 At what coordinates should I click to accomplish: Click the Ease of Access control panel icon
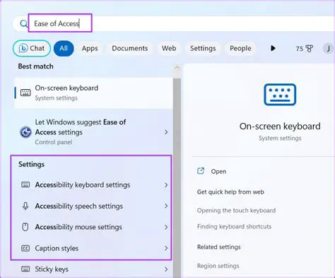coord(25,132)
